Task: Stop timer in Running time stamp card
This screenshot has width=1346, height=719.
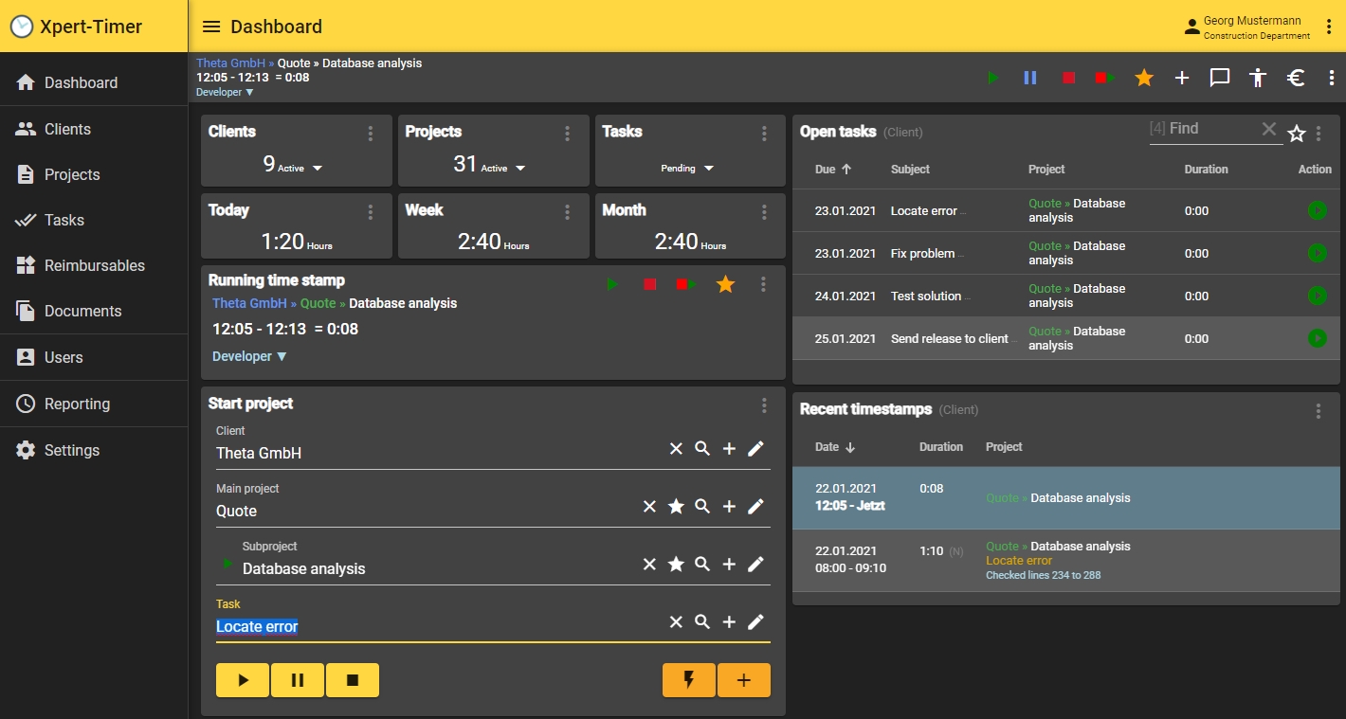Action: [649, 284]
